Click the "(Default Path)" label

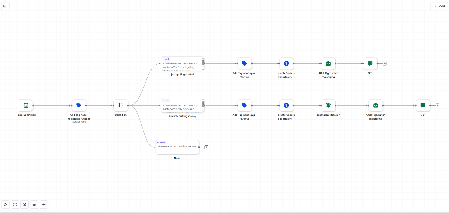coord(79,122)
